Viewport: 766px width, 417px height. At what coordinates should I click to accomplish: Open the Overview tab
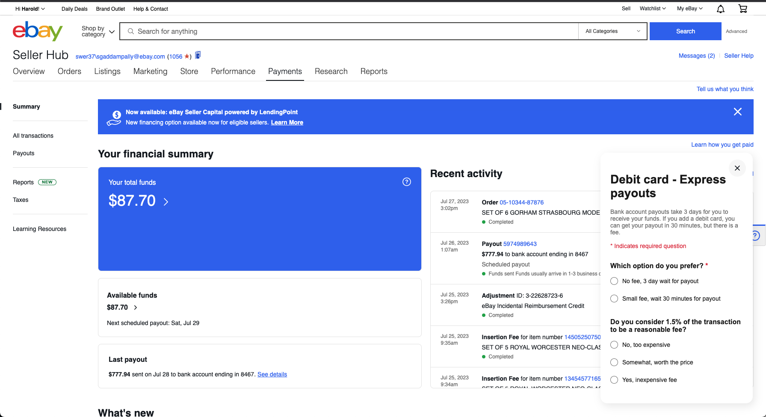tap(29, 71)
